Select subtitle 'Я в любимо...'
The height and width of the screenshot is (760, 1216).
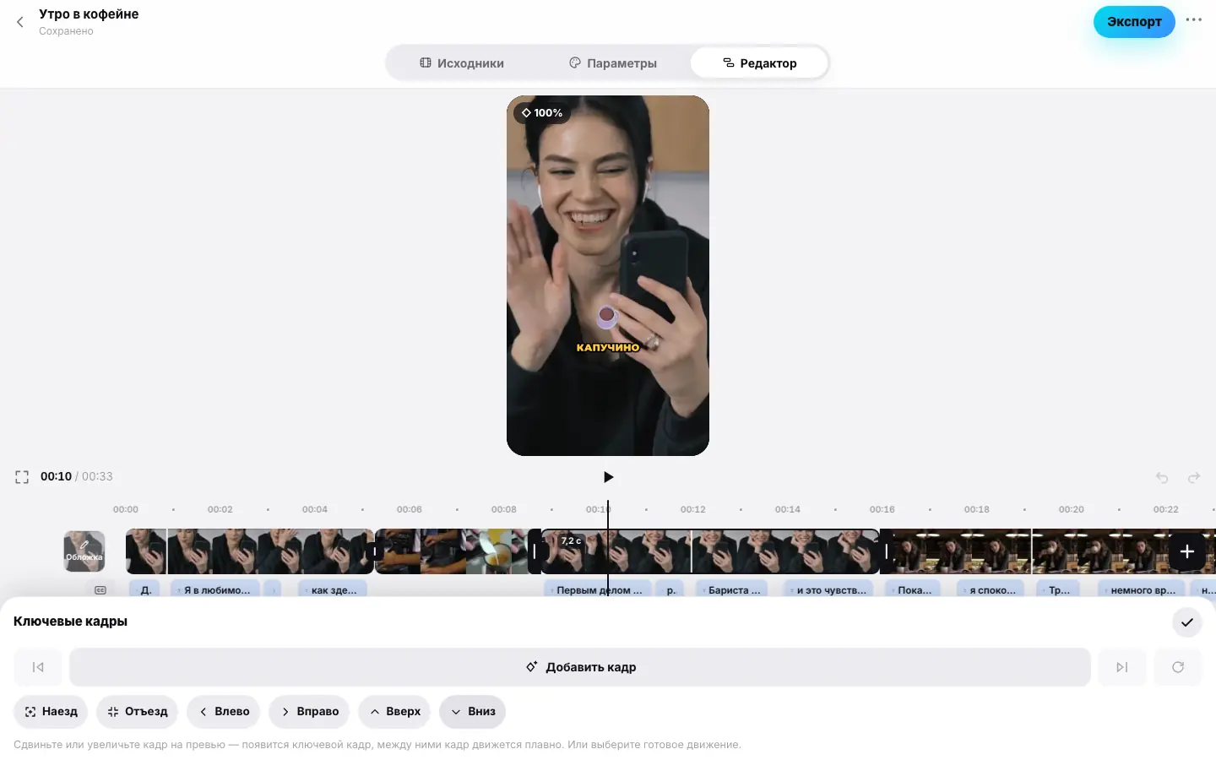(x=214, y=590)
